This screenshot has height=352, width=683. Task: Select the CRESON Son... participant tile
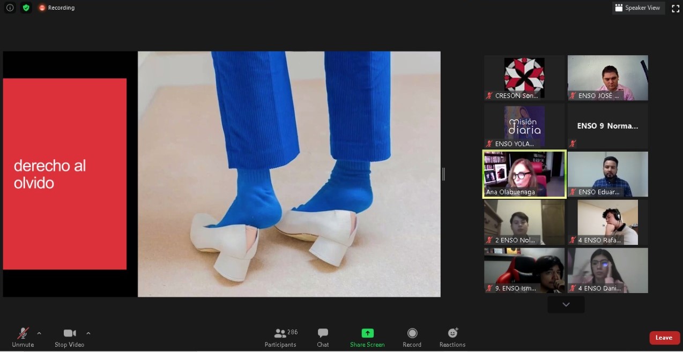(x=524, y=78)
